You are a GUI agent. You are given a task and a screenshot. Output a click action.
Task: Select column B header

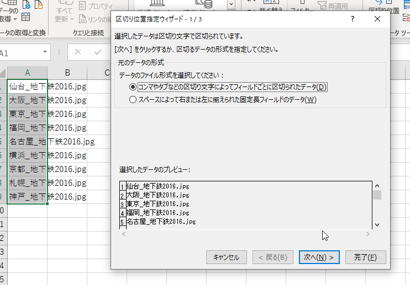click(x=67, y=73)
